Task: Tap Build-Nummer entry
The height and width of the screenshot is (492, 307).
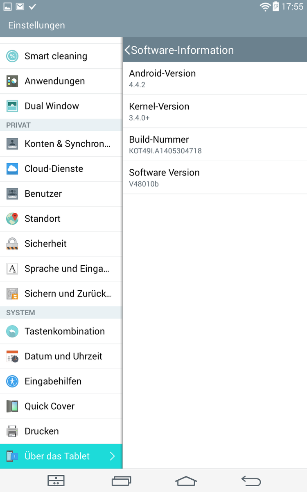Action: tap(214, 144)
